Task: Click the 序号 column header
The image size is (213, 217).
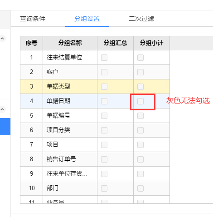Action: click(31, 43)
